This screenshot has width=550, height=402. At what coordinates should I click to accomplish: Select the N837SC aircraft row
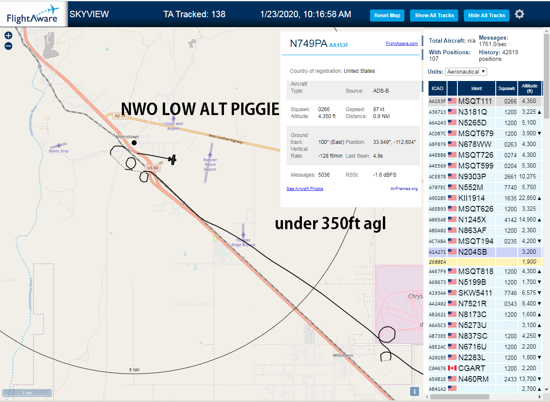[x=485, y=336]
